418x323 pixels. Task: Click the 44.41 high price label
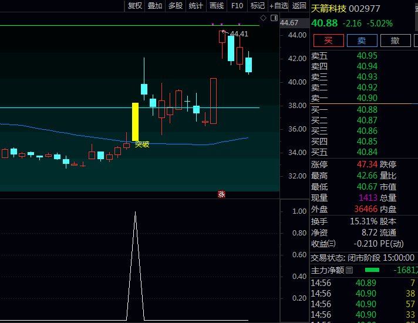239,34
